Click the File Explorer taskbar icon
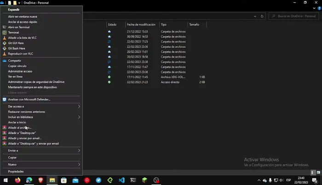The height and width of the screenshot is (185, 322). click(52, 180)
